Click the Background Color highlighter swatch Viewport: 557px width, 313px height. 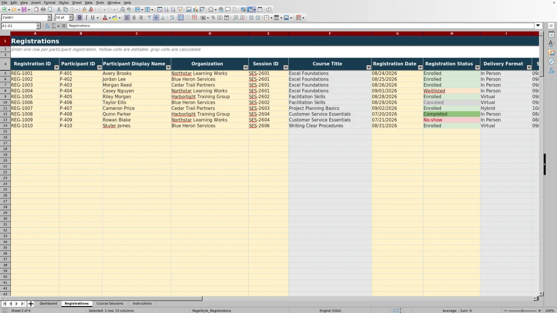[115, 18]
